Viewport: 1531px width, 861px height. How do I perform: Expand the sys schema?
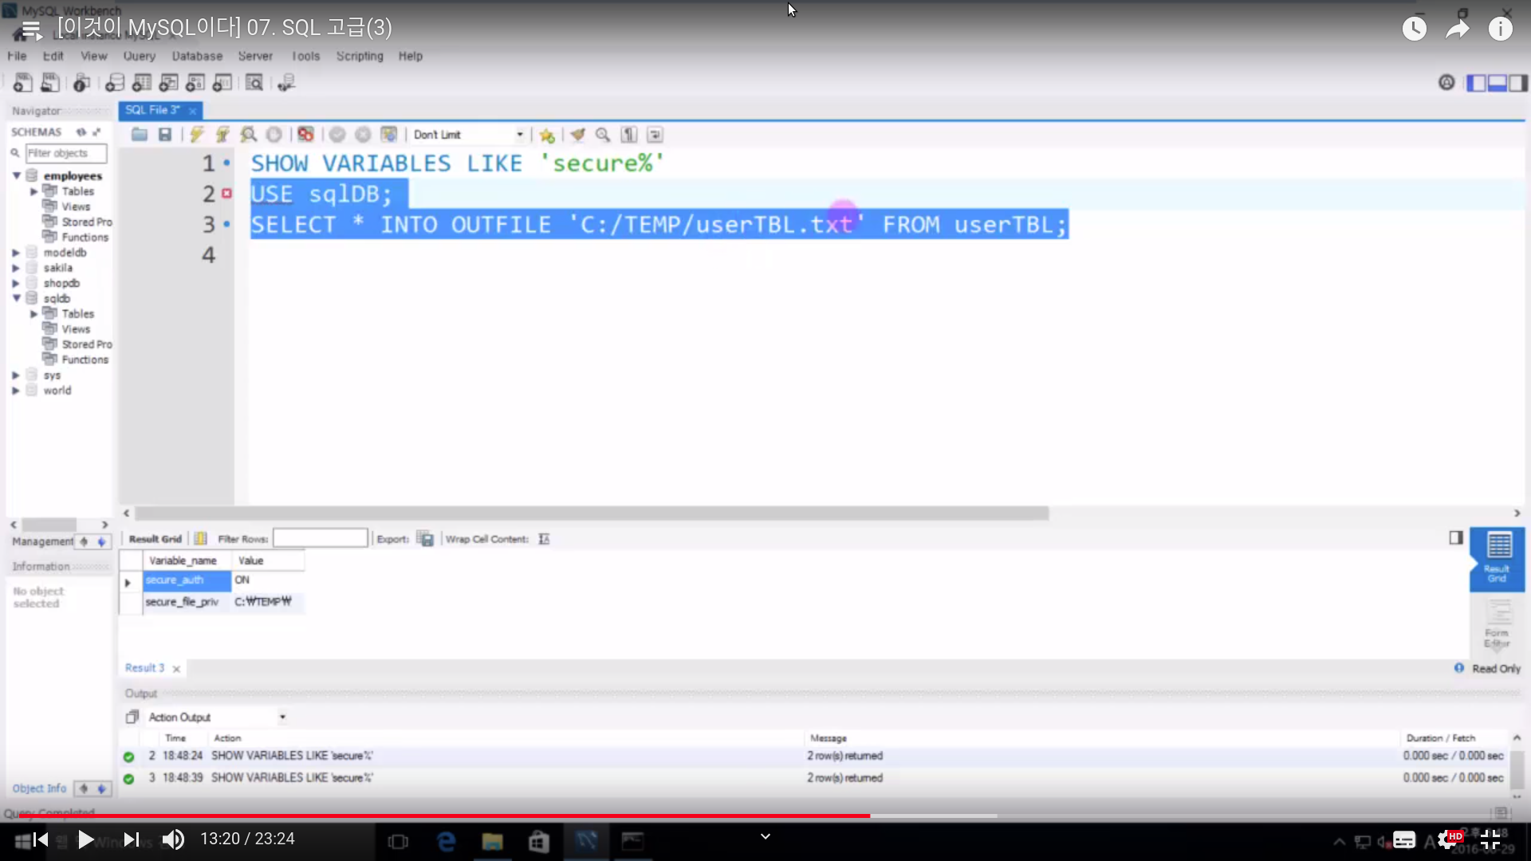(x=15, y=375)
